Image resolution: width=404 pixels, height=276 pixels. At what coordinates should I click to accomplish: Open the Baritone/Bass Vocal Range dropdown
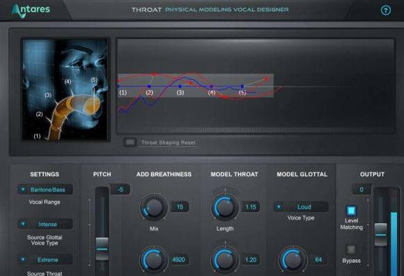click(x=45, y=190)
